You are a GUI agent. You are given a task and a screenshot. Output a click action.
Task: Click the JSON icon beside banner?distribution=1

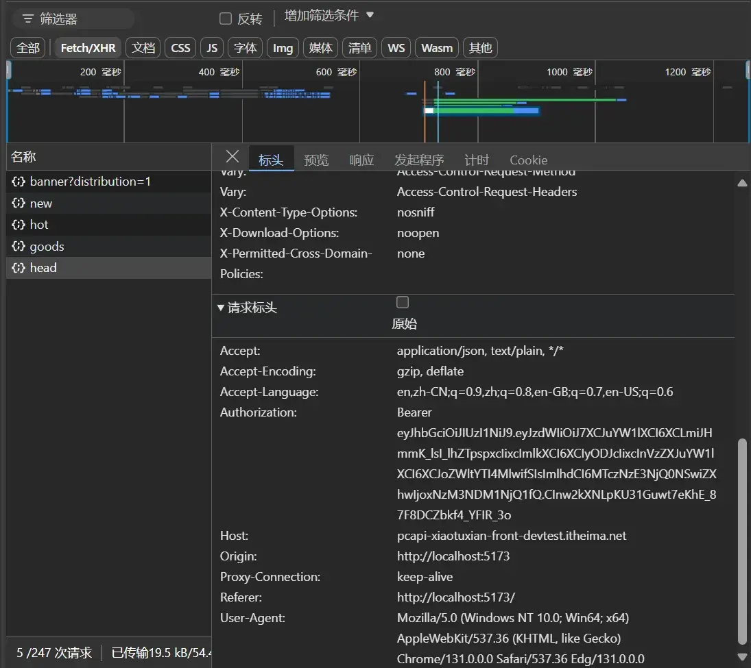19,182
